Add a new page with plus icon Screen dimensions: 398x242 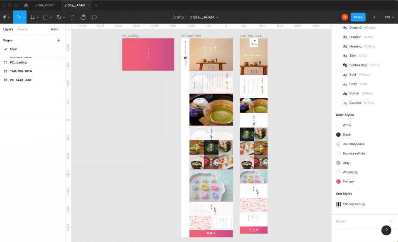[x=58, y=40]
